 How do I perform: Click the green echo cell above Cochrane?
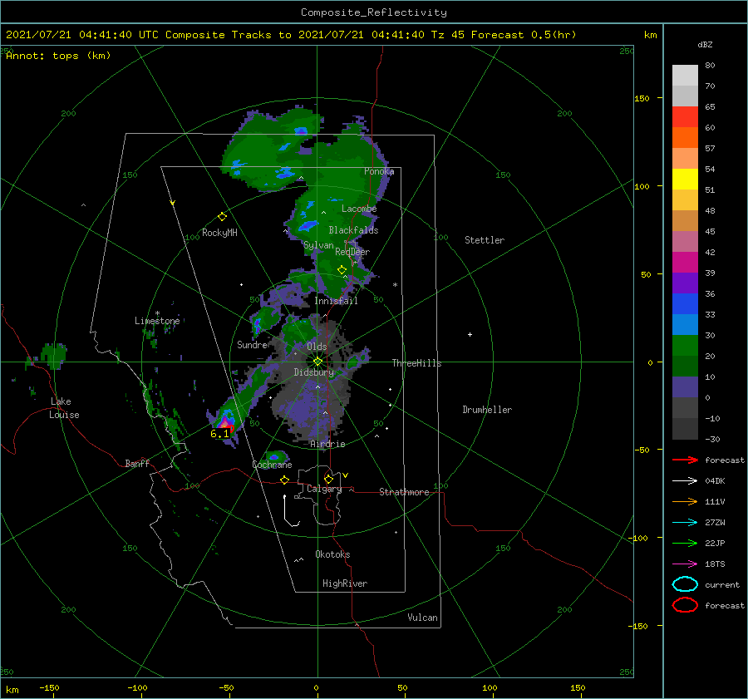(275, 457)
